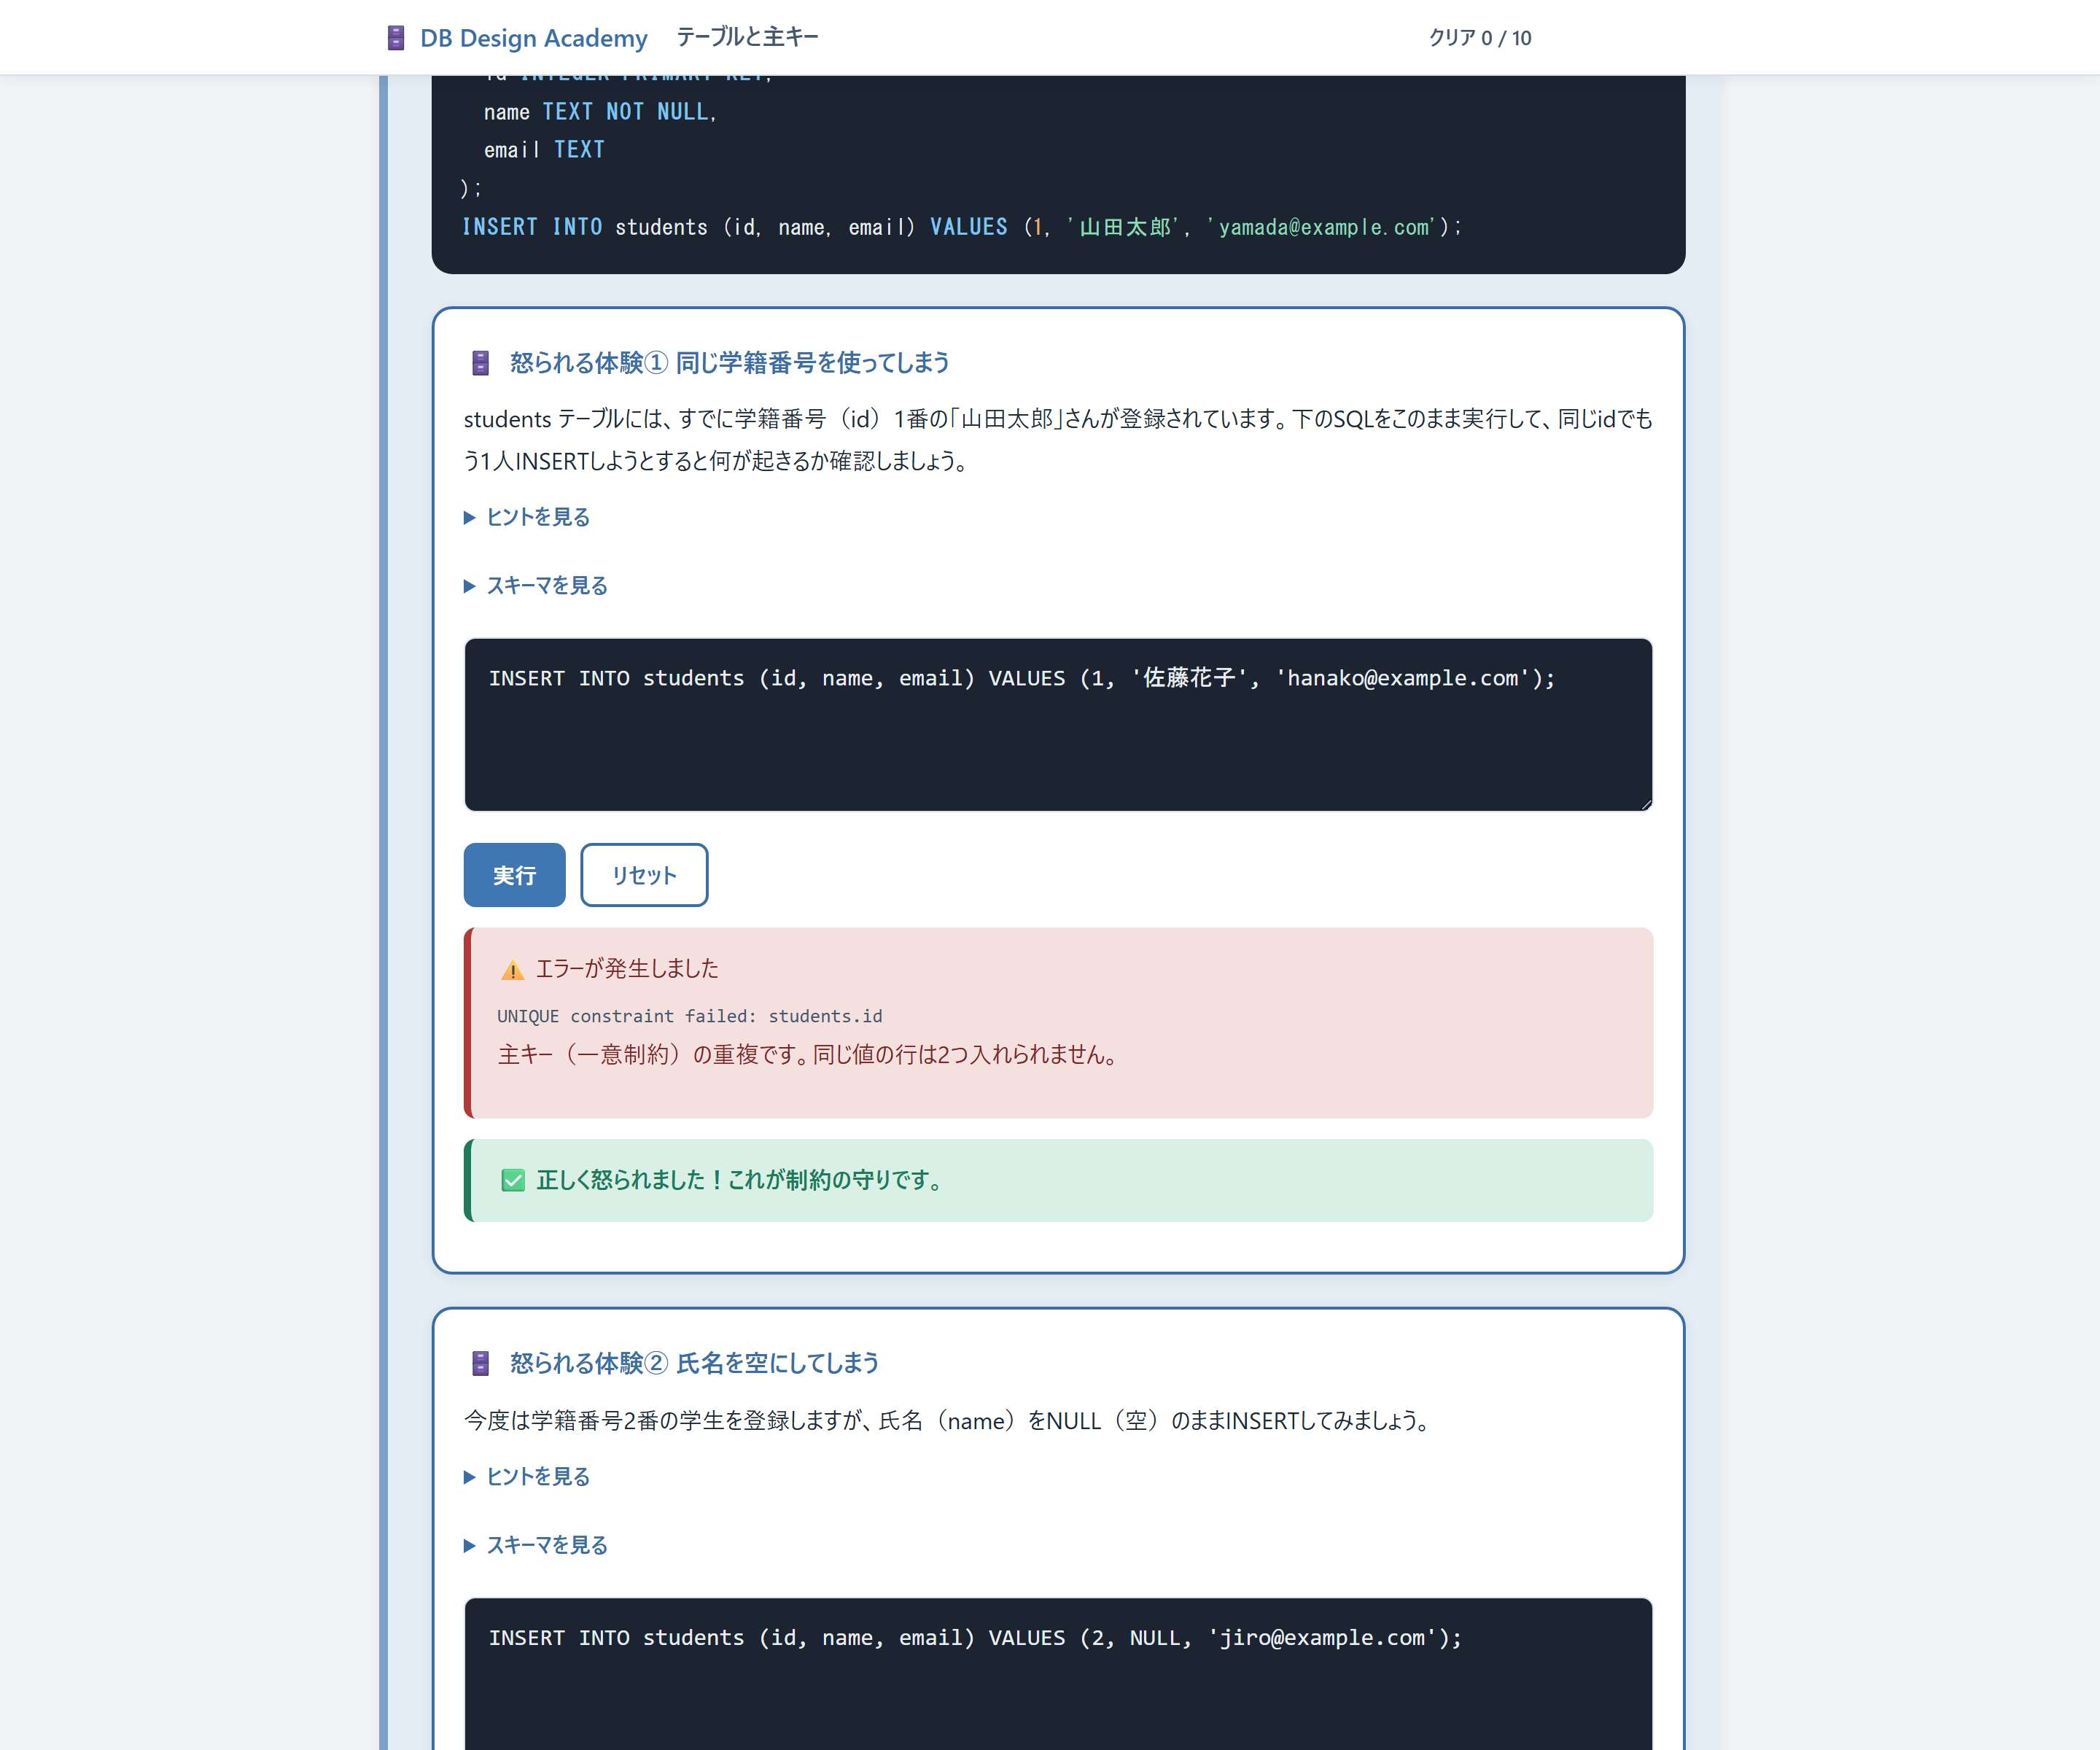Click the 怒られる体験① 同じ学籍番号 heading
The width and height of the screenshot is (2100, 1750).
tap(729, 362)
